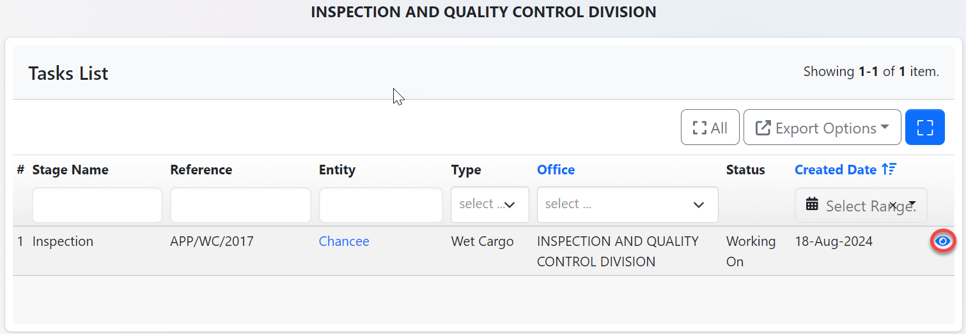966x334 pixels.
Task: Click the calendar icon in date filter
Action: (x=812, y=204)
